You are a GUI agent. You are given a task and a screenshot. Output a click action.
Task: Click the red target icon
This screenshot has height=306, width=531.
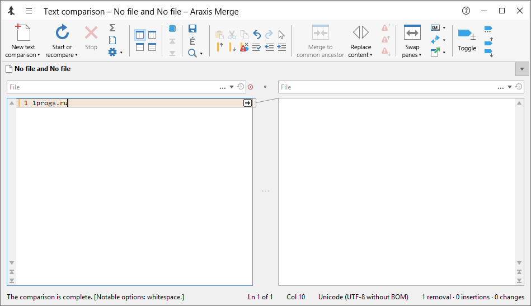pyautogui.click(x=250, y=87)
